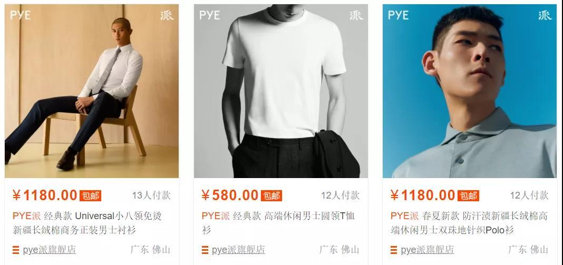Visit pye派旗舰店 under the Polo shirt
The image size is (563, 265).
(428, 250)
